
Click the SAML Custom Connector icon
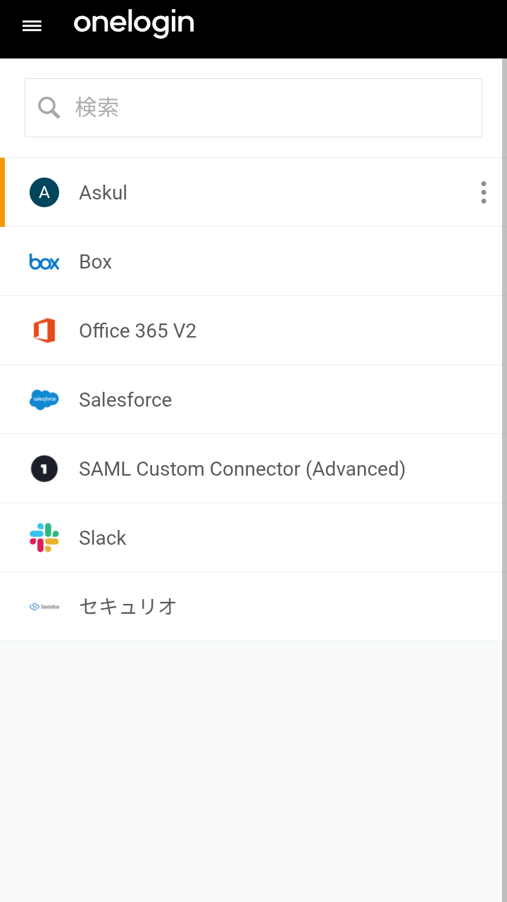point(44,469)
